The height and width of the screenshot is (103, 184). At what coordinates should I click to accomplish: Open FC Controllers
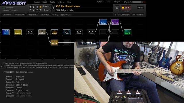coord(124,15)
